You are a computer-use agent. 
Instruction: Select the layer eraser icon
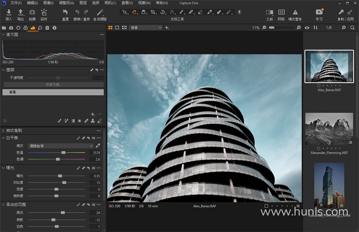point(99,121)
